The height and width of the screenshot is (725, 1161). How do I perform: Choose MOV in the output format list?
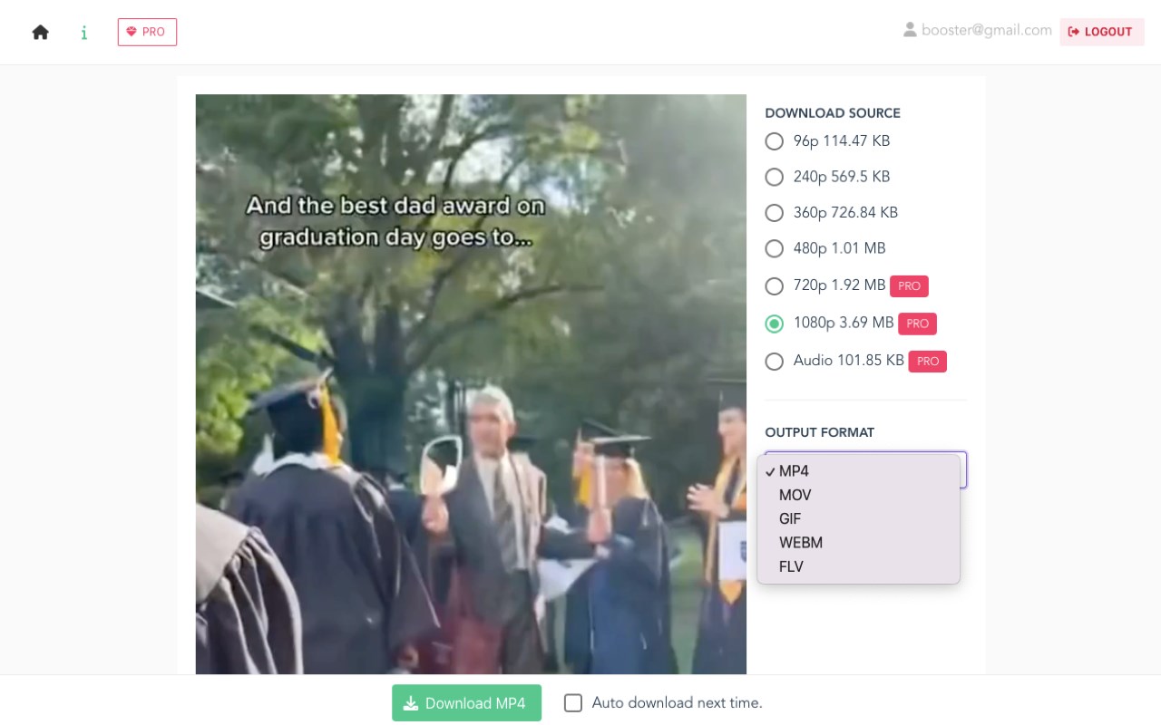point(858,495)
